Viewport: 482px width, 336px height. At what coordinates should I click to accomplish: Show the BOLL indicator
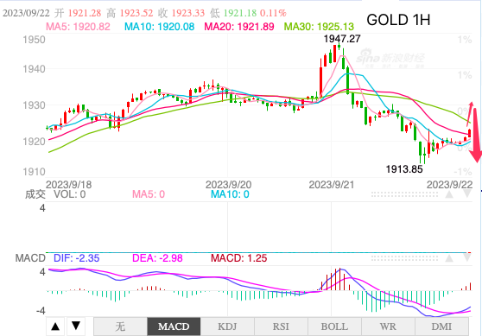334,326
